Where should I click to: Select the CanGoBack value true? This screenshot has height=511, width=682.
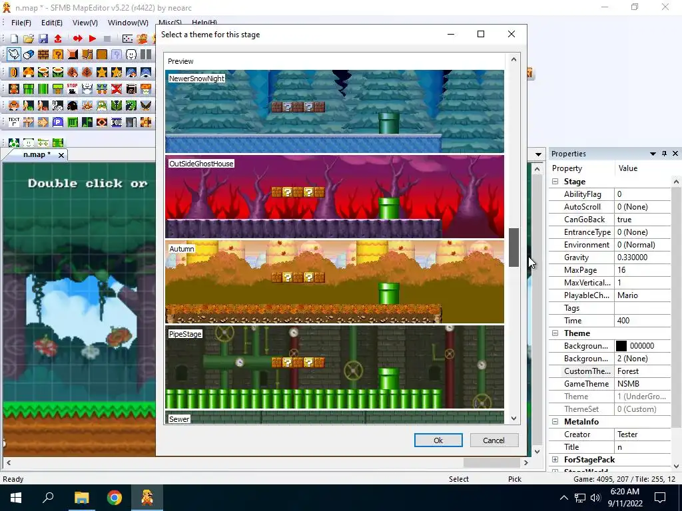(x=643, y=220)
